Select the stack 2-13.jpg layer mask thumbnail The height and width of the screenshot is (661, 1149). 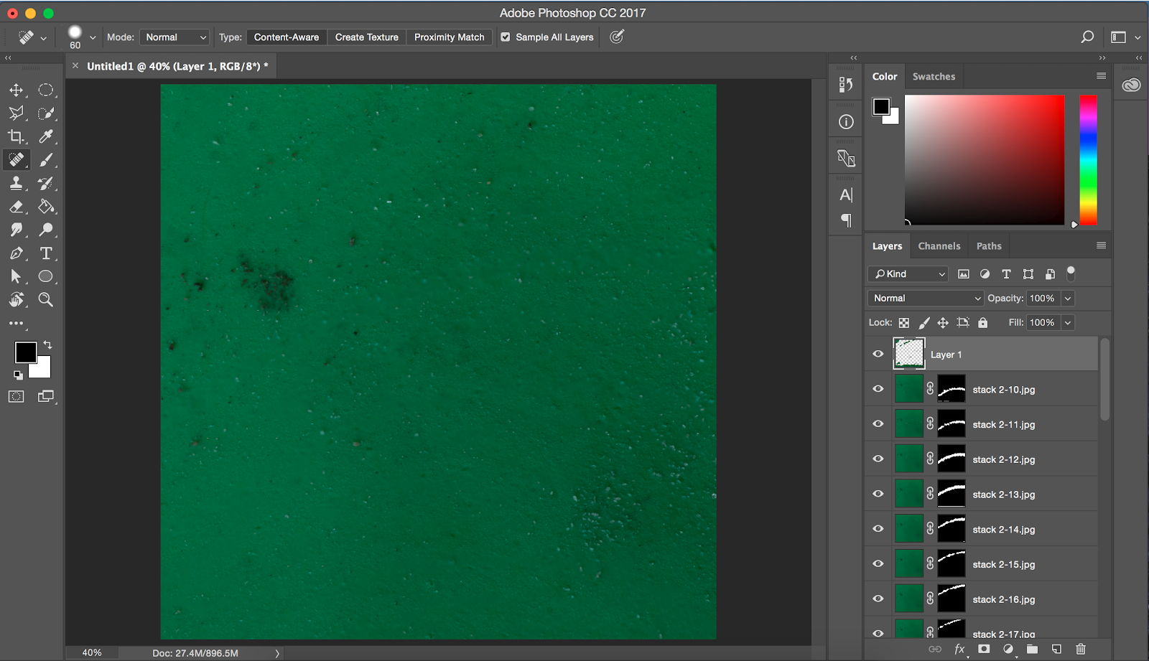[x=952, y=494]
